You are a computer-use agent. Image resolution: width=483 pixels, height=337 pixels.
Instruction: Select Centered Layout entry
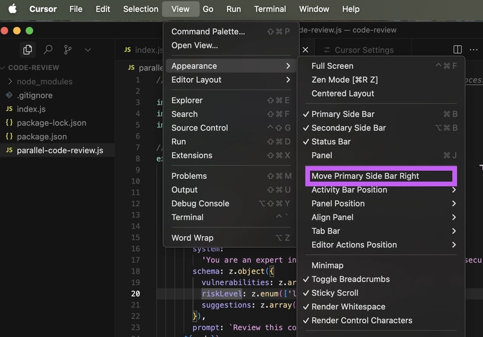pos(381,94)
